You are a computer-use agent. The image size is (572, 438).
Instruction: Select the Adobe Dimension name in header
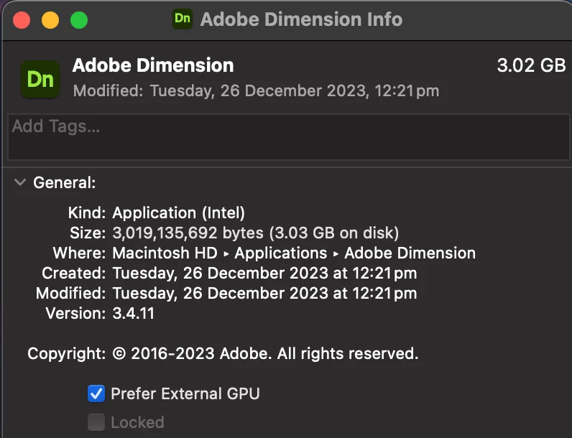coord(153,65)
